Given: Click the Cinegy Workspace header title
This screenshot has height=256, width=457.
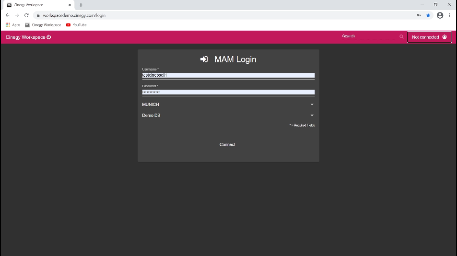Looking at the screenshot, I should tap(25, 37).
